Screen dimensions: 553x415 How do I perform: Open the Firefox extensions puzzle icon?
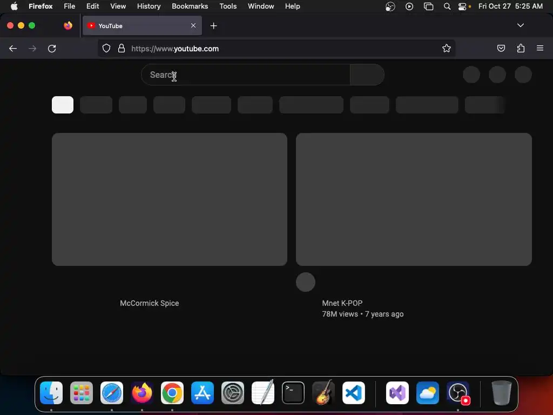pos(521,48)
